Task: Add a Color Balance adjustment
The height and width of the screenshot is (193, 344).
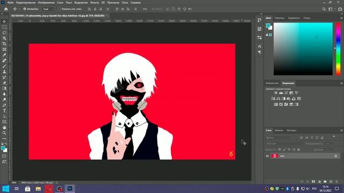Action: (x=278, y=99)
